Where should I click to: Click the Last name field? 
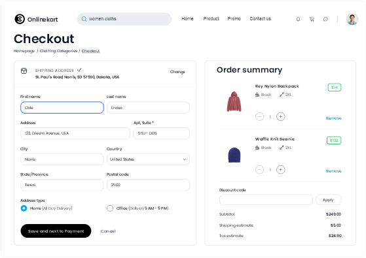pyautogui.click(x=148, y=108)
